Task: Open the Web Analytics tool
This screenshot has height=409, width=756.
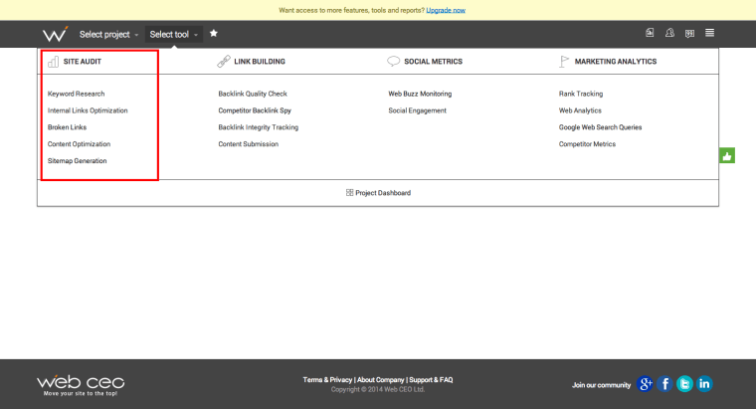Action: click(x=580, y=110)
